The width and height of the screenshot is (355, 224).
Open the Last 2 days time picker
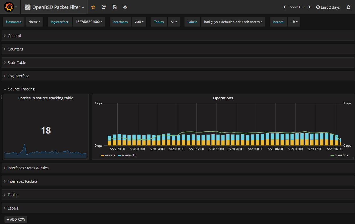point(328,7)
